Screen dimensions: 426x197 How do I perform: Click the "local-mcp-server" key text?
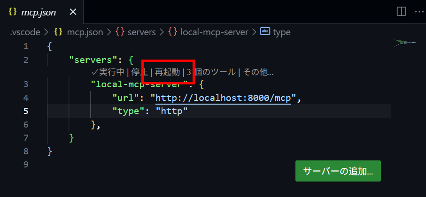pyautogui.click(x=139, y=84)
